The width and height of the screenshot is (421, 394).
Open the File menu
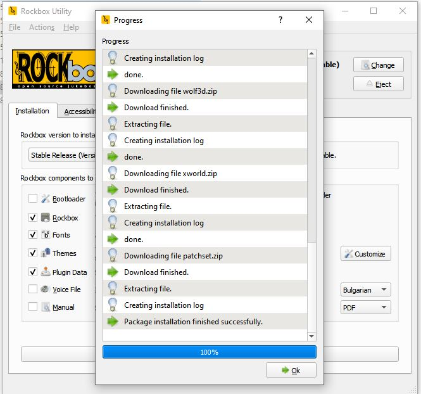(x=15, y=27)
